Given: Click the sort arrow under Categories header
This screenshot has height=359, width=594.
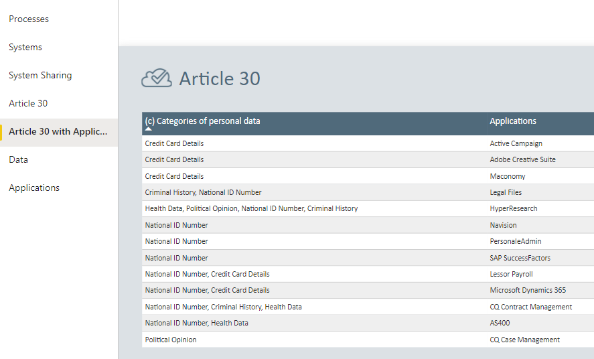Looking at the screenshot, I should (x=149, y=129).
